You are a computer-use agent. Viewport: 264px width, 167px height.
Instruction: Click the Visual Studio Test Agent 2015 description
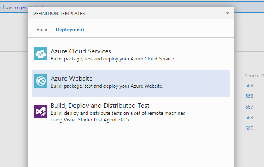coord(118,116)
